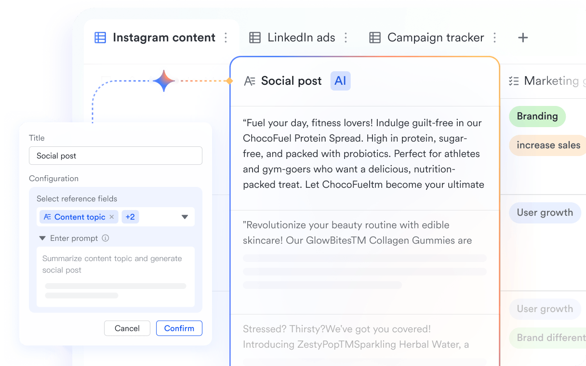Click the Confirm button
Viewport: 586px width, 366px height.
click(179, 328)
